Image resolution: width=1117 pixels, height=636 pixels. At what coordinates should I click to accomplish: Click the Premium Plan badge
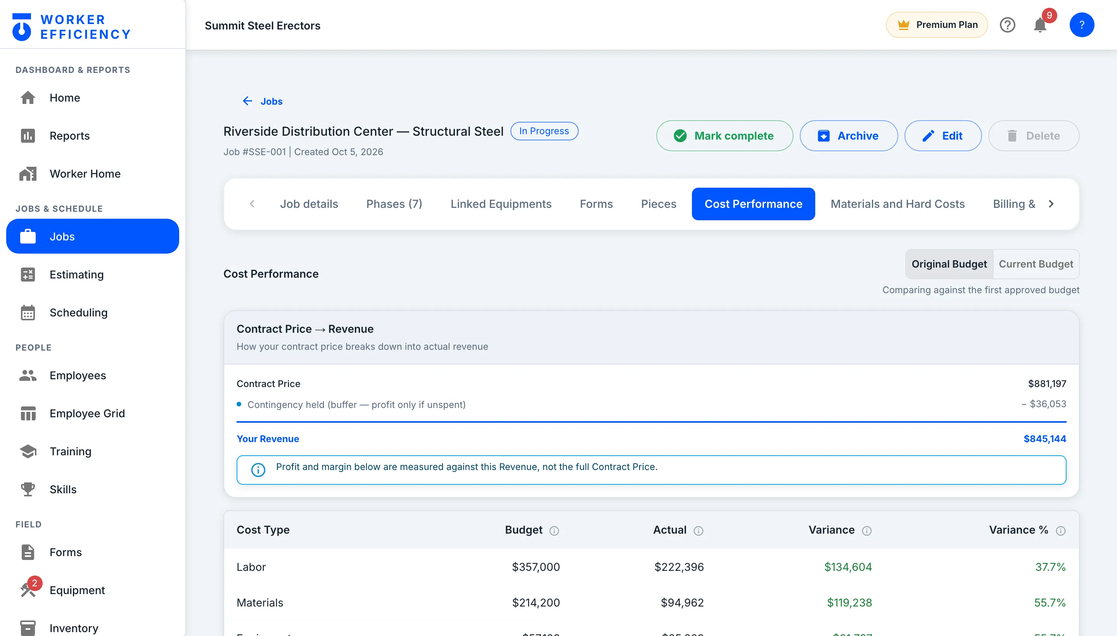[x=937, y=25]
